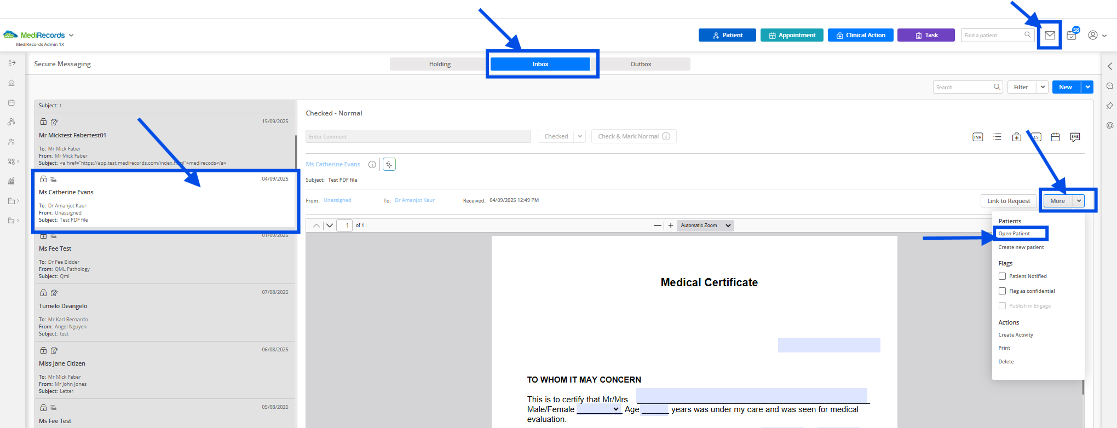Click the purple Task button

(926, 35)
